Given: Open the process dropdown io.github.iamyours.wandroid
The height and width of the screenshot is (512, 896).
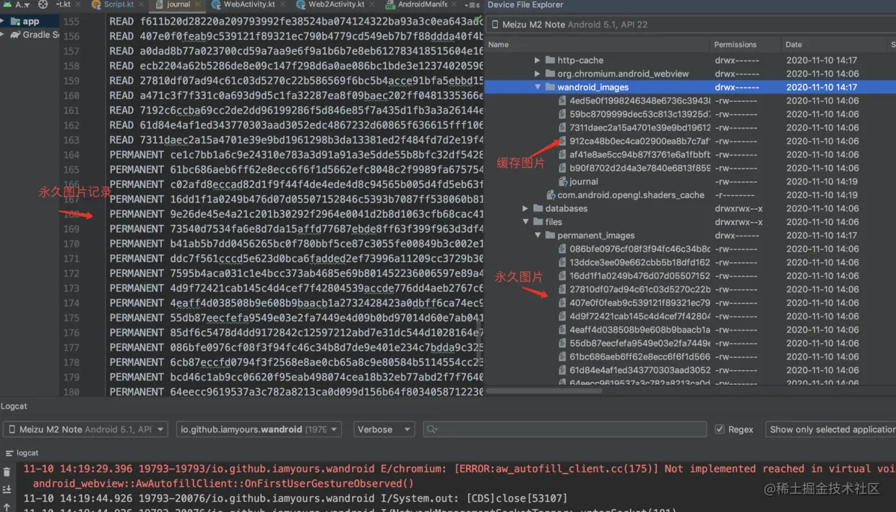Looking at the screenshot, I should point(259,430).
